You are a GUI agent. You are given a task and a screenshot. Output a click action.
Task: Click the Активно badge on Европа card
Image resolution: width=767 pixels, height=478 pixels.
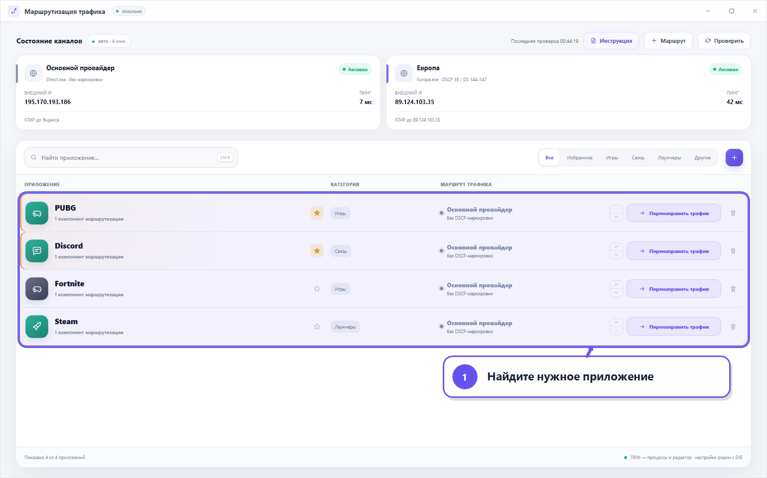click(726, 70)
